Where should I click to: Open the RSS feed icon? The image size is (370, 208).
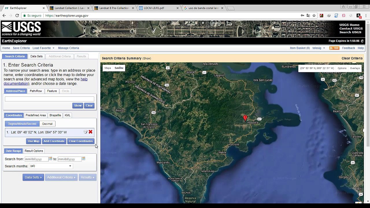(x=334, y=48)
